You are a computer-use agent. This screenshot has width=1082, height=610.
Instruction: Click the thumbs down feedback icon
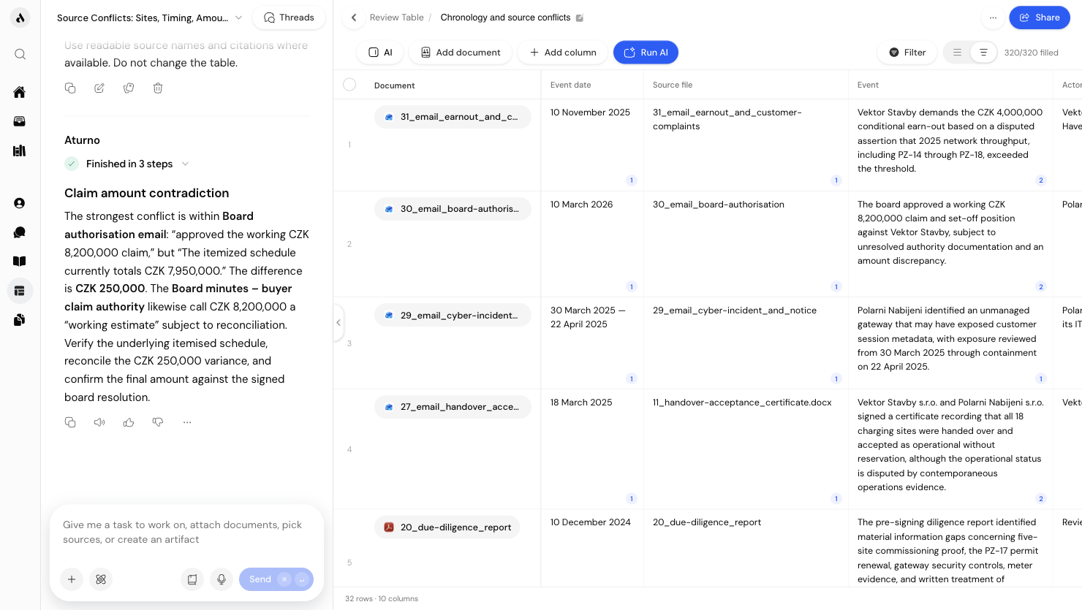(158, 422)
